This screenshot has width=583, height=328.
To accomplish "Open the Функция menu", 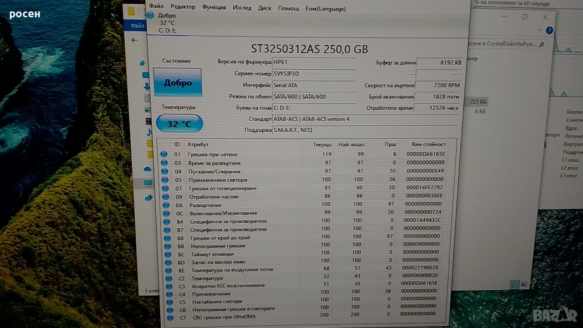I will [214, 7].
